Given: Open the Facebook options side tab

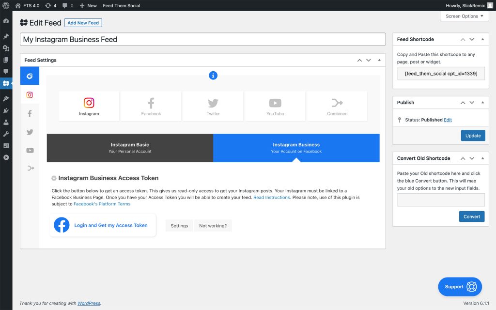Looking at the screenshot, I should [x=30, y=113].
